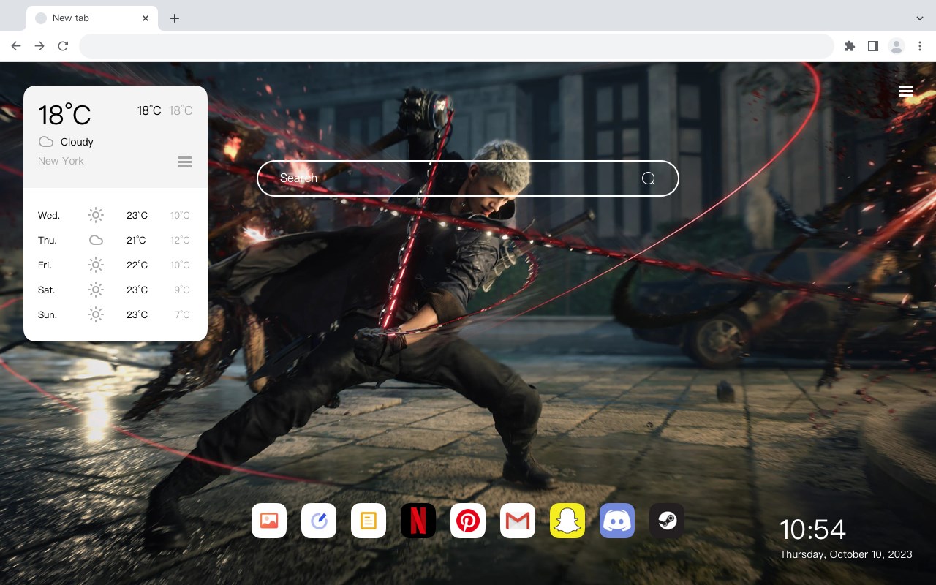Image resolution: width=936 pixels, height=585 pixels.
Task: Open the weather widget menu icon
Action: point(185,162)
